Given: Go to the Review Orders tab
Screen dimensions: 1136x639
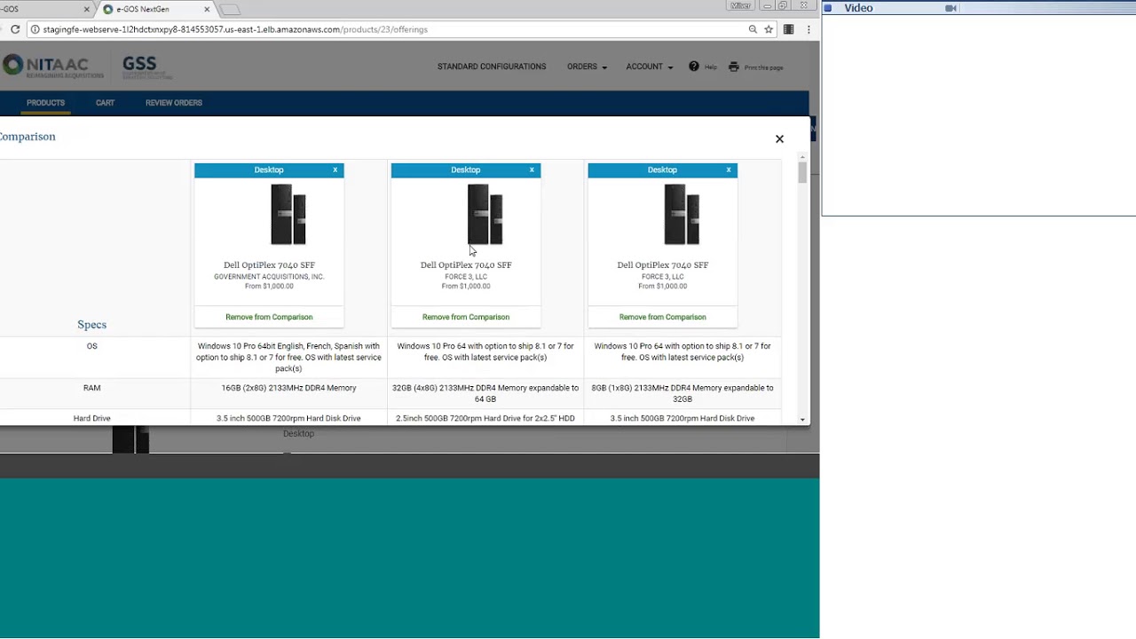Looking at the screenshot, I should [174, 103].
